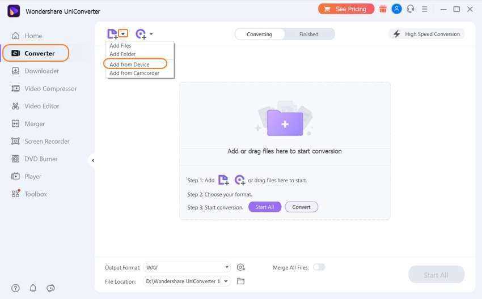Click the See Pricing button
The image size is (482, 299).
pos(346,9)
